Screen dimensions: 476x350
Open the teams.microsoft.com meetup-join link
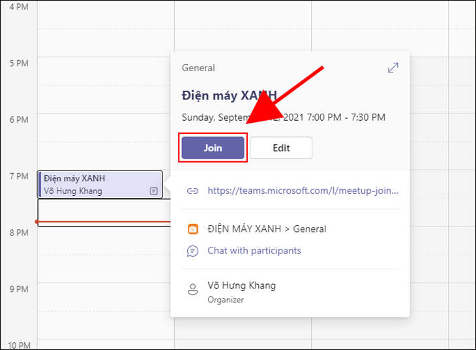[x=303, y=191]
